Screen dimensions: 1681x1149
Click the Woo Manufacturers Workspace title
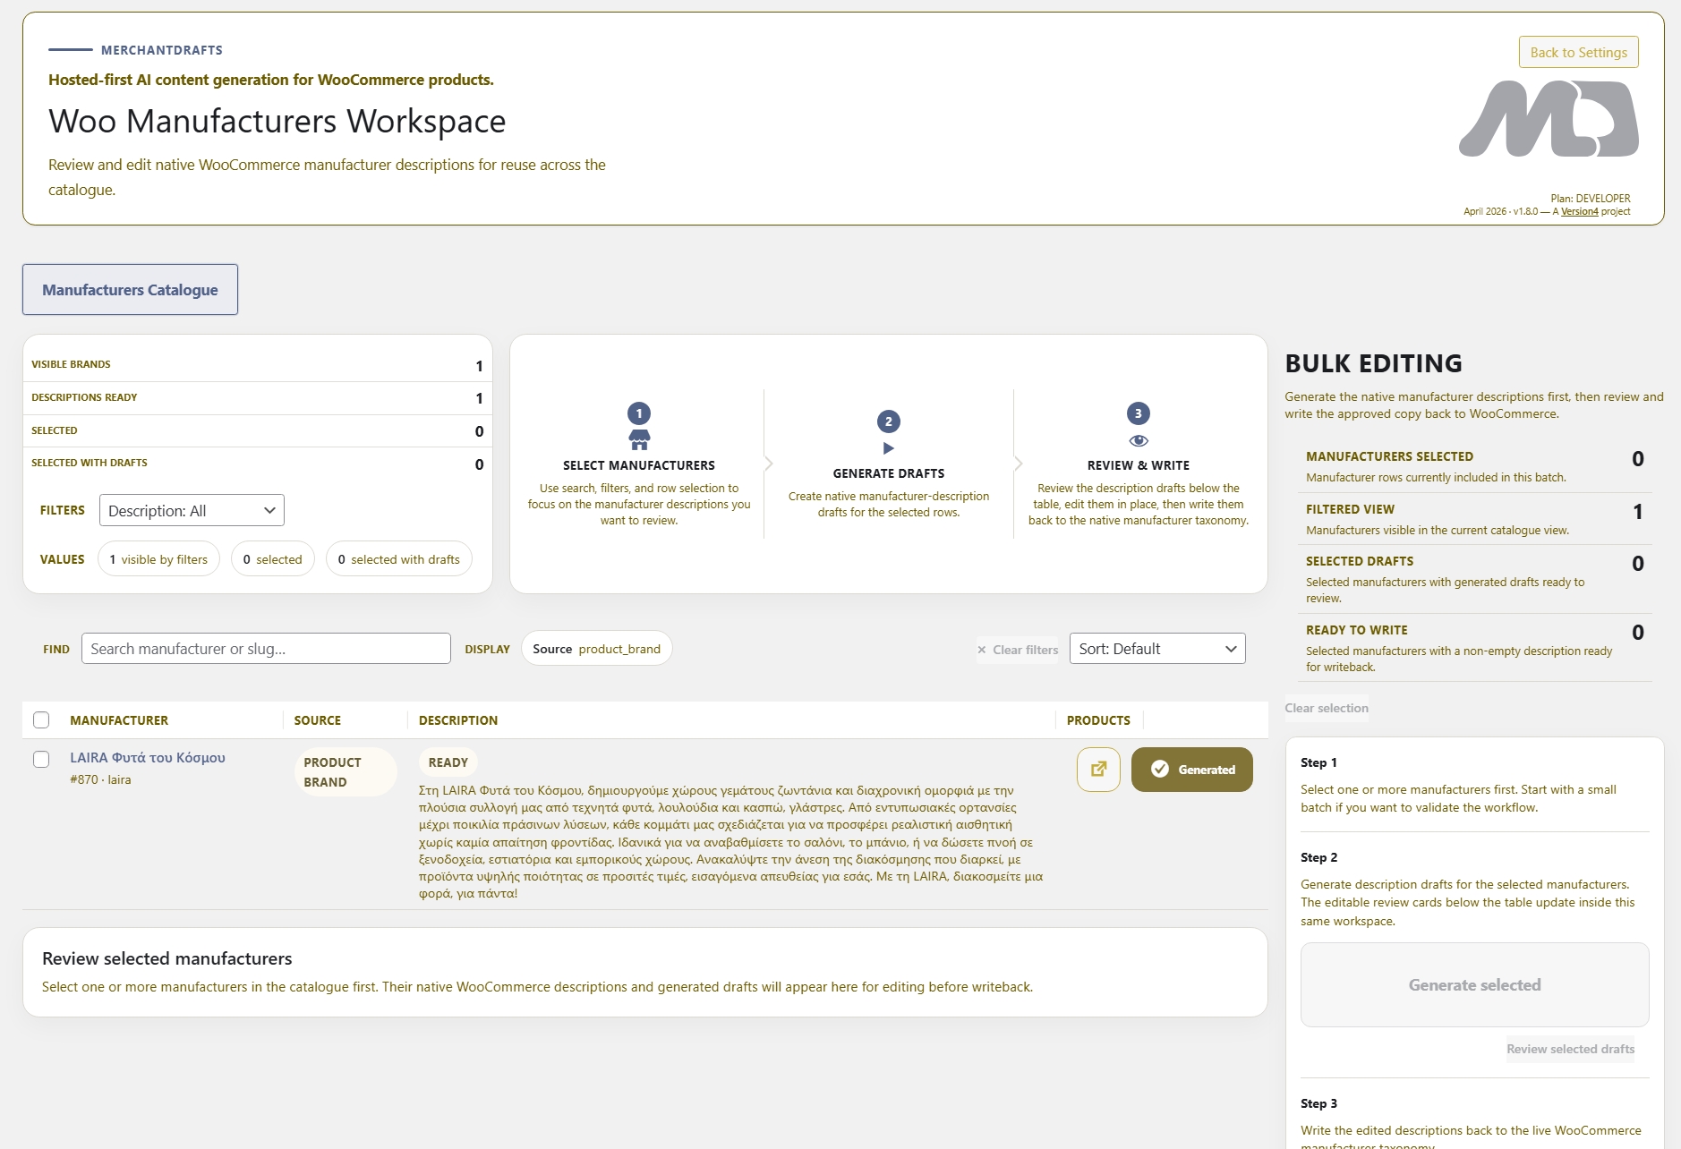click(x=277, y=121)
